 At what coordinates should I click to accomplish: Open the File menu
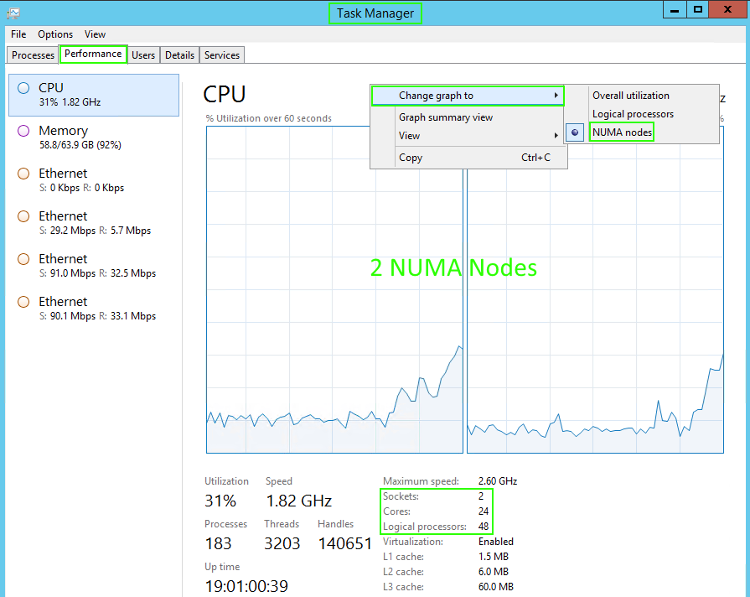(x=18, y=34)
